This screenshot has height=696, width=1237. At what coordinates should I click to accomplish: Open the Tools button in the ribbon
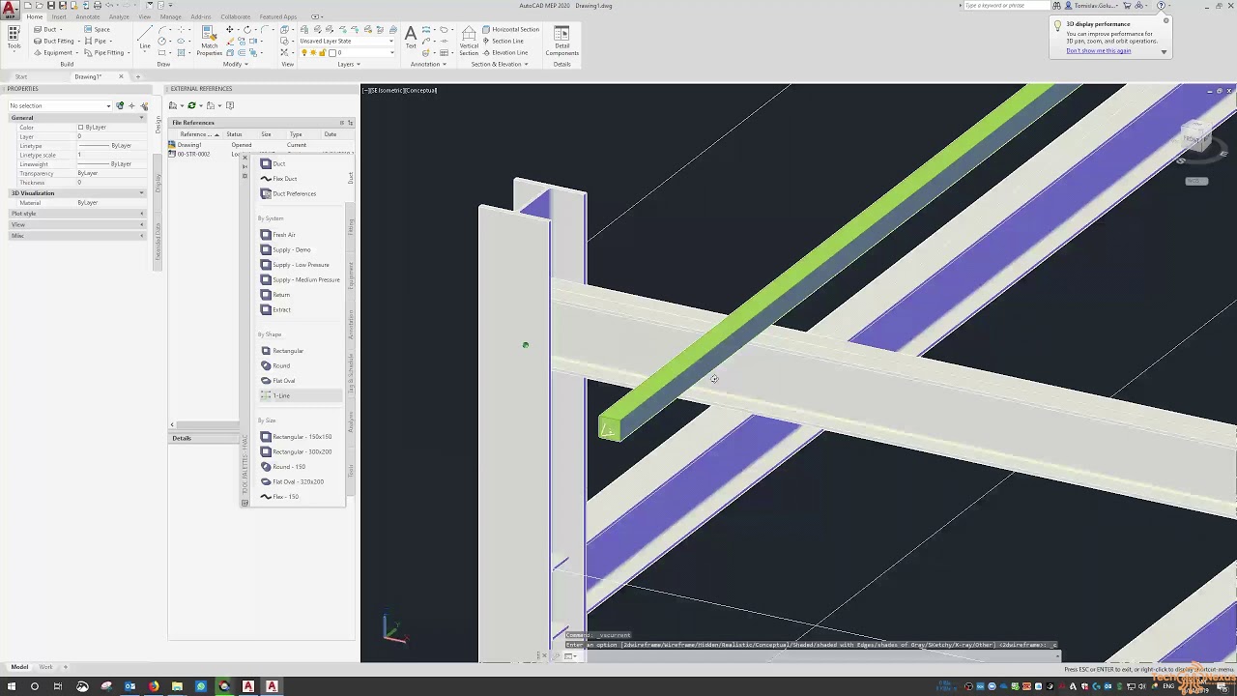14,39
